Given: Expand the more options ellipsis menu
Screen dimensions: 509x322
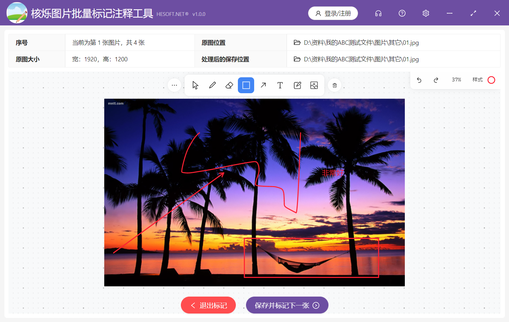Looking at the screenshot, I should [x=174, y=85].
